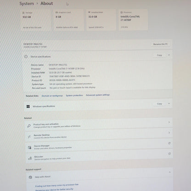The image size is (191, 191).
Task: Click the Processor icon in the Intel Core card
Action: click(122, 12)
